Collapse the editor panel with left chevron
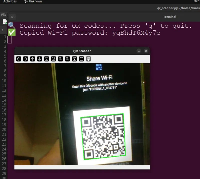This screenshot has width=200, height=179. 2,30
